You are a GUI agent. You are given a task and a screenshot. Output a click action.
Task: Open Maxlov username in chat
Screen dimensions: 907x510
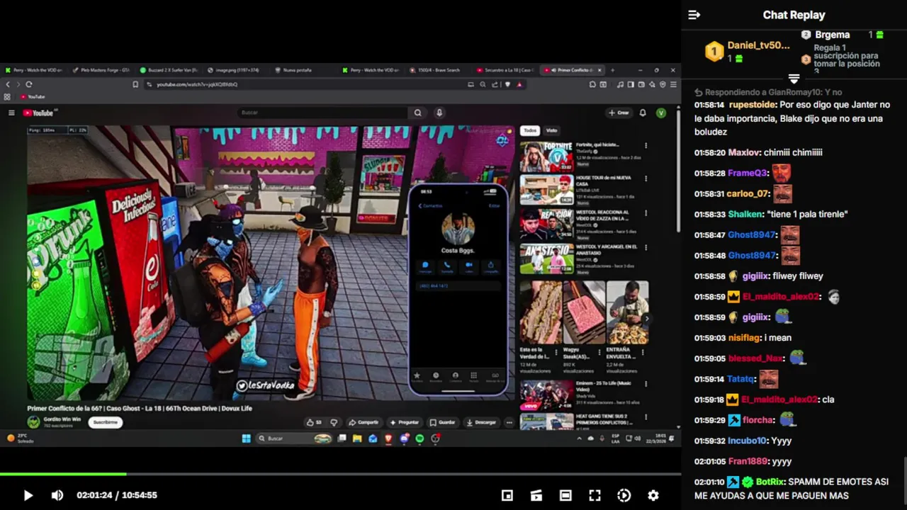point(744,152)
